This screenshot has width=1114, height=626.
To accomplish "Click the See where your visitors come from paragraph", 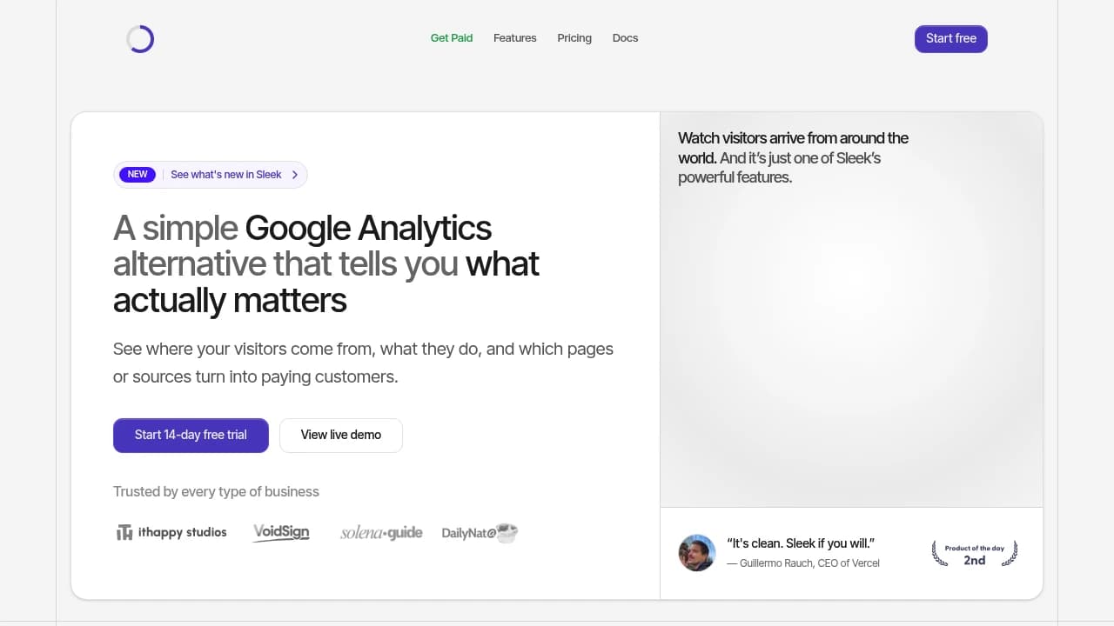I will pos(363,363).
